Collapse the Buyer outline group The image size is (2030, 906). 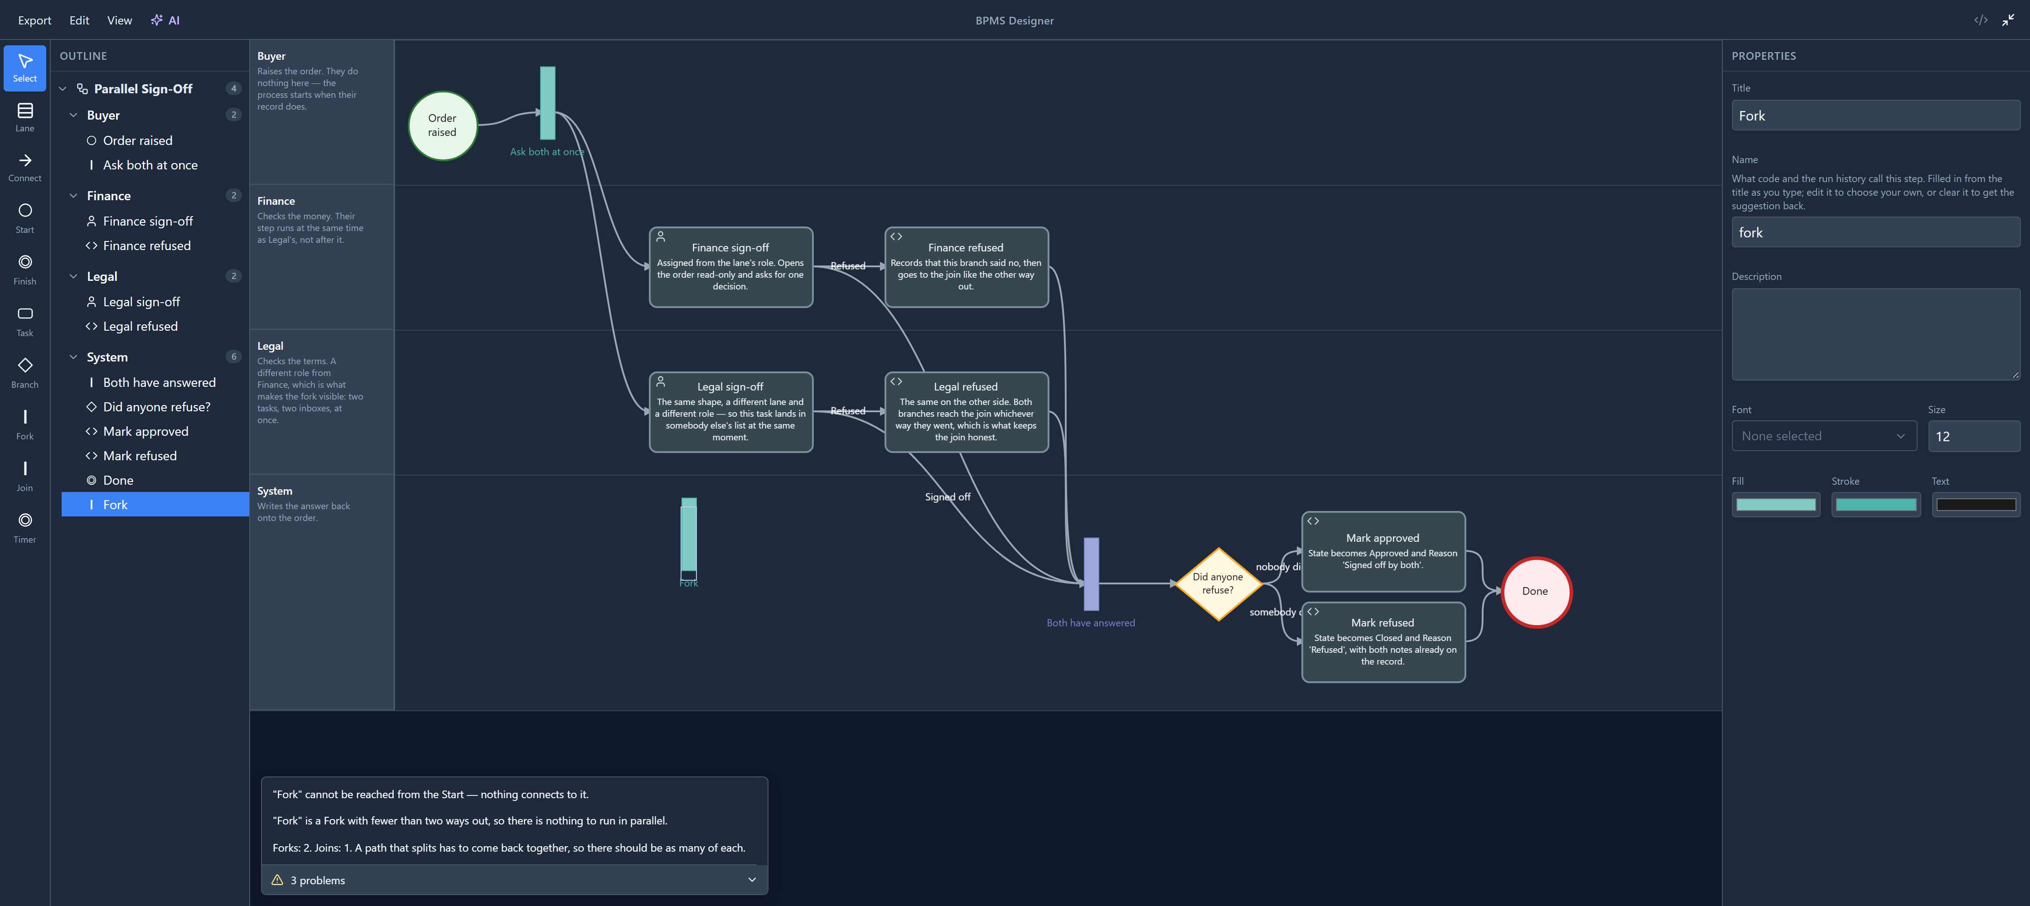tap(73, 115)
